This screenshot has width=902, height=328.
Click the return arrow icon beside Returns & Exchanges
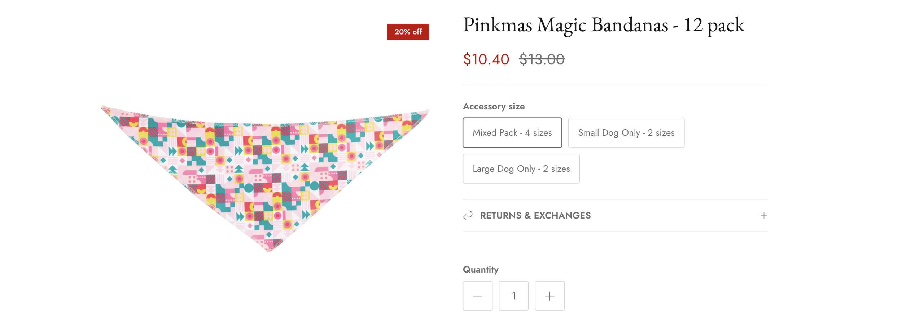[468, 215]
